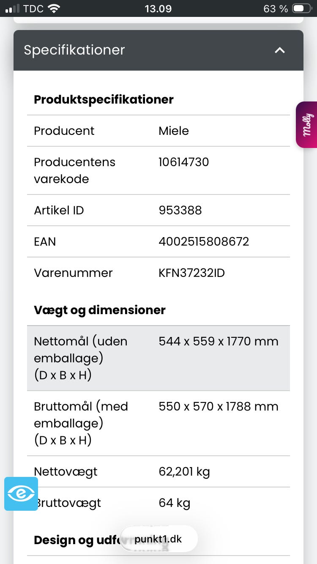Tap the Specifikationer header title

click(74, 50)
